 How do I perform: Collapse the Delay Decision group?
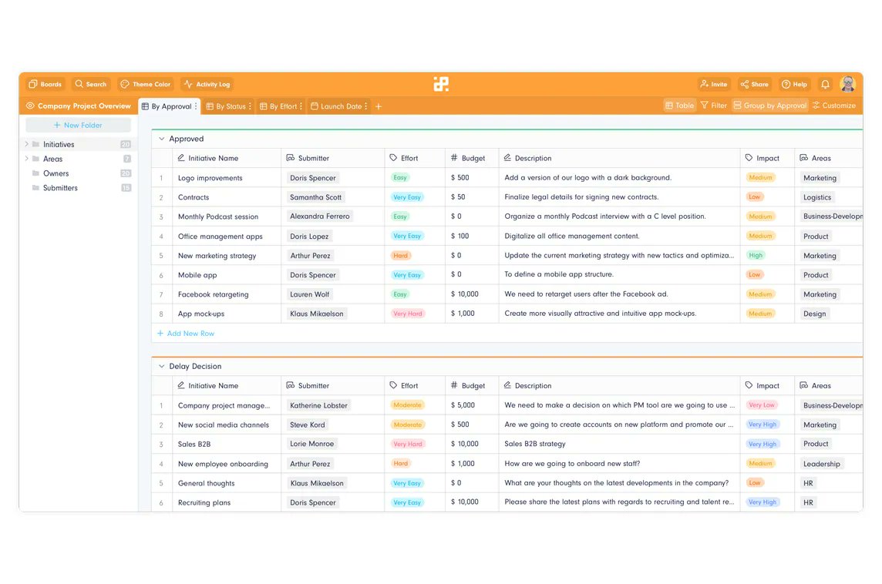[161, 367]
